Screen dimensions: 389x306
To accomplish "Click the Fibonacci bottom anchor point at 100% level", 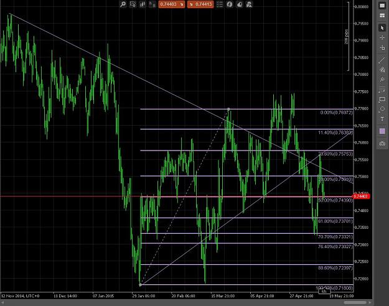I will click(x=141, y=285).
